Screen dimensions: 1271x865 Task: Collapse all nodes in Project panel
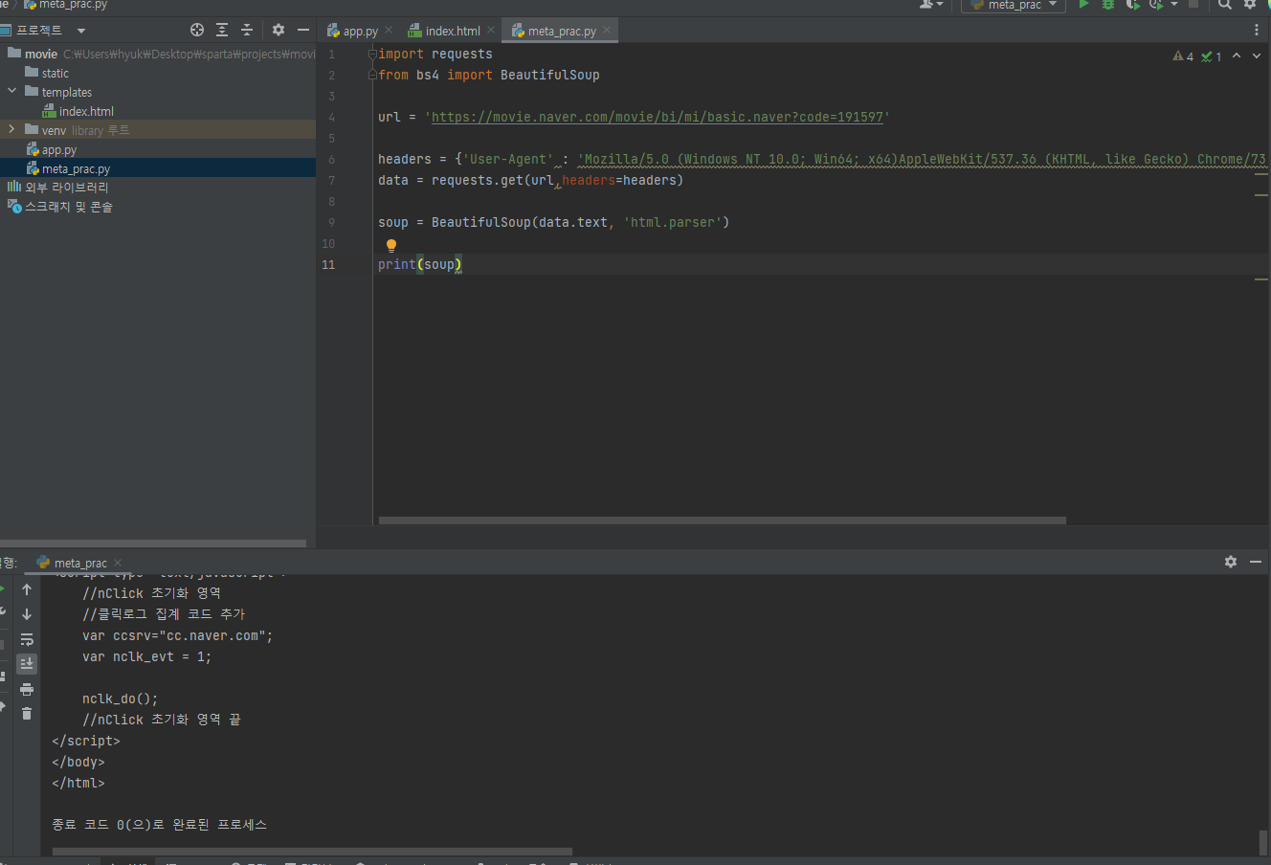coord(247,30)
